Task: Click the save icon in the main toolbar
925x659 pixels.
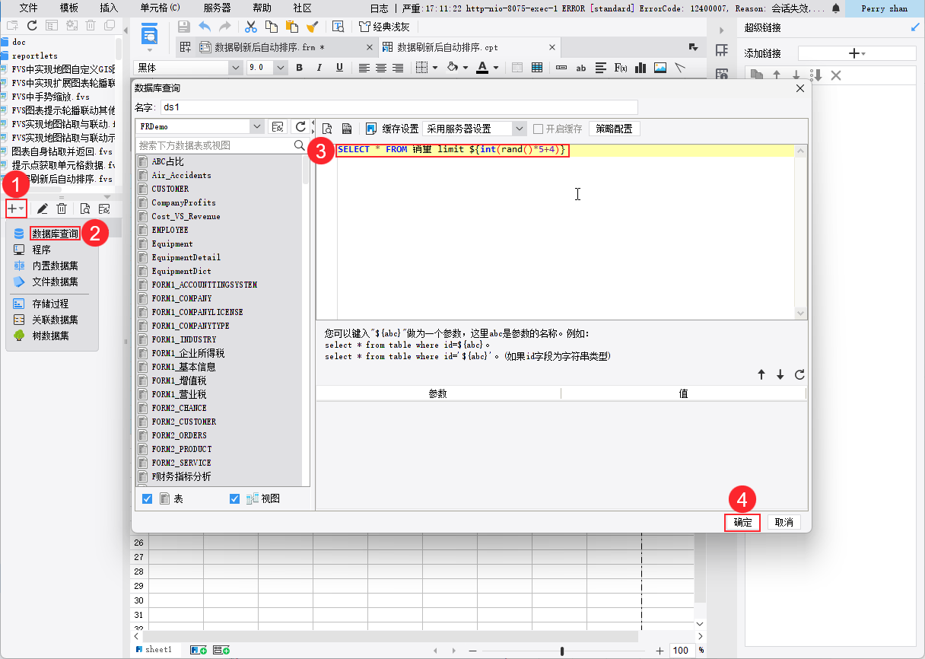Action: (183, 27)
